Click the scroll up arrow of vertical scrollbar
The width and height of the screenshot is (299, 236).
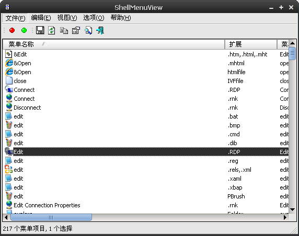pos(292,43)
